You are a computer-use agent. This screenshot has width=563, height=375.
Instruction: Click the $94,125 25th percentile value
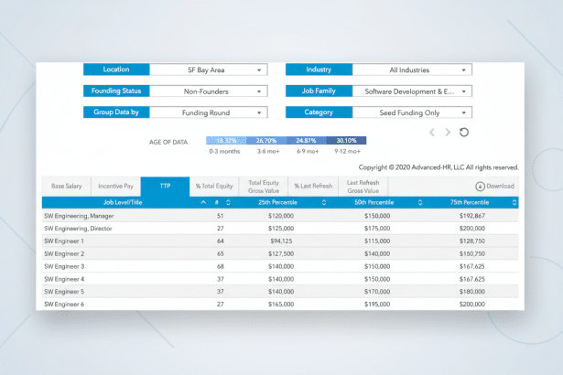(x=281, y=241)
